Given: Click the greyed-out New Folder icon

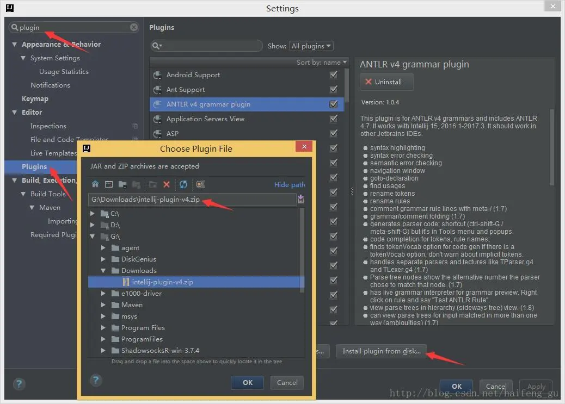Looking at the screenshot, I should [153, 184].
